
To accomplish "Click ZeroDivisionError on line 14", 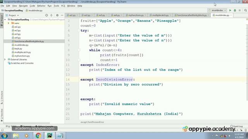I will pos(114,80).
